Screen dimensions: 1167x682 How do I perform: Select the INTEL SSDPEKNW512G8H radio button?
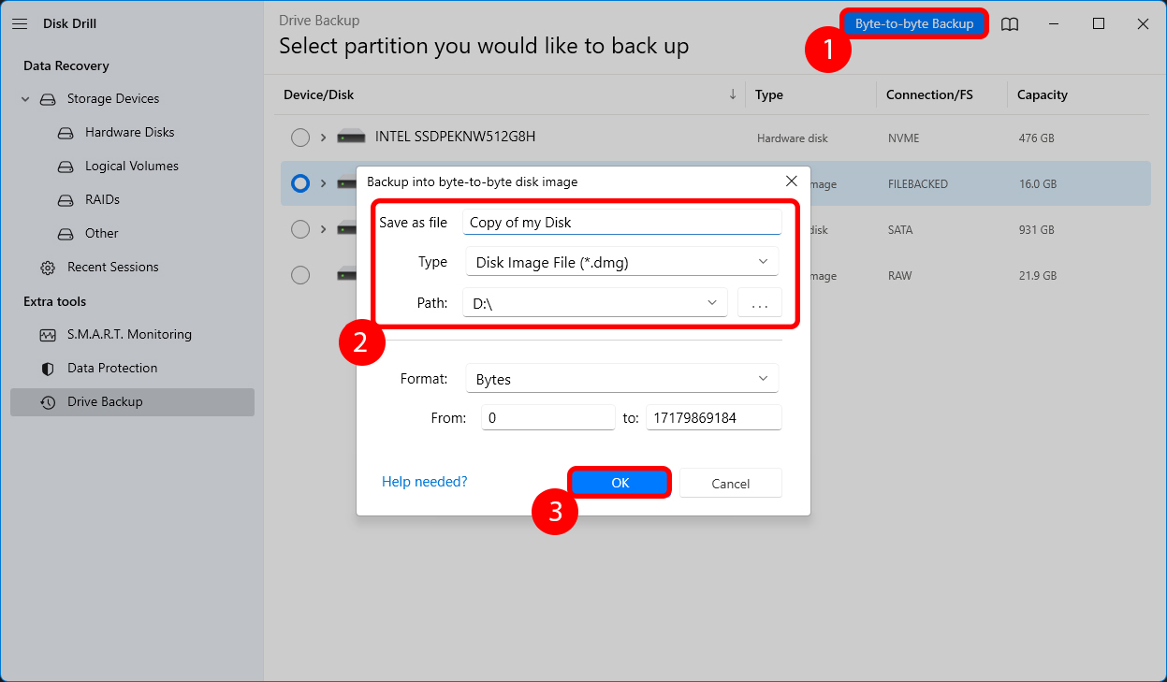click(300, 137)
